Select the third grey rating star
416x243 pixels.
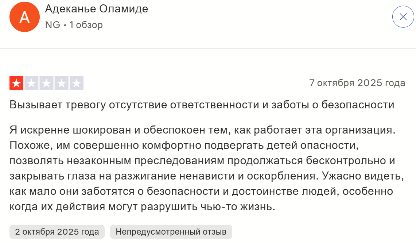coord(46,83)
